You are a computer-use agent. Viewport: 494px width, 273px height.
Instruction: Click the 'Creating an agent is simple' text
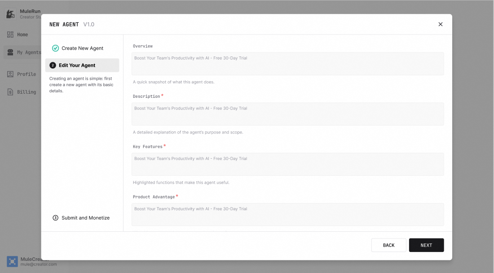(81, 85)
